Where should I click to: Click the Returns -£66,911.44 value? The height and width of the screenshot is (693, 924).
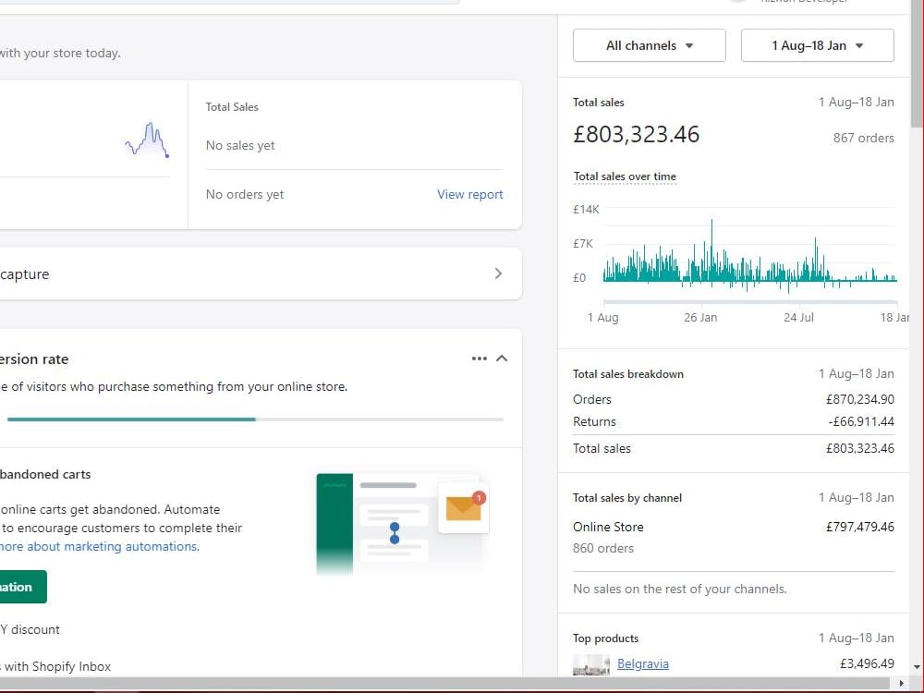[861, 422]
